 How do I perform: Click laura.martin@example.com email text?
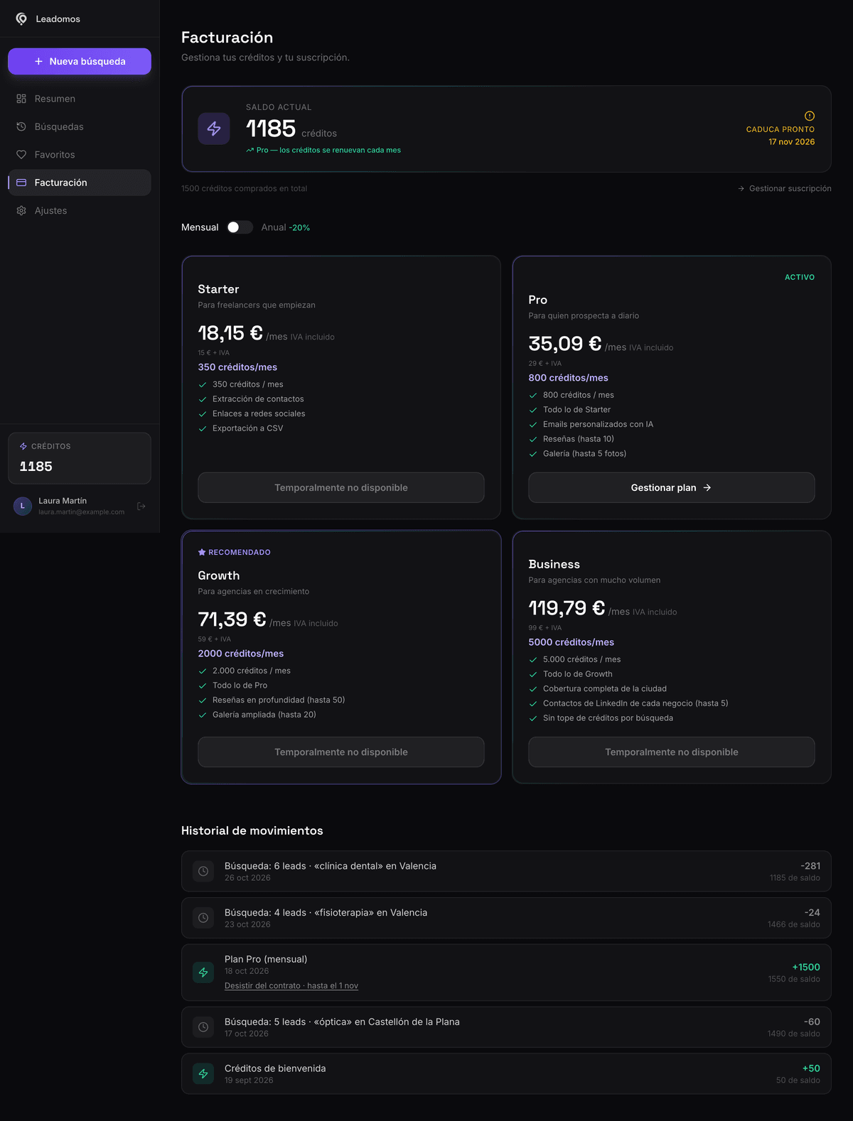point(81,512)
